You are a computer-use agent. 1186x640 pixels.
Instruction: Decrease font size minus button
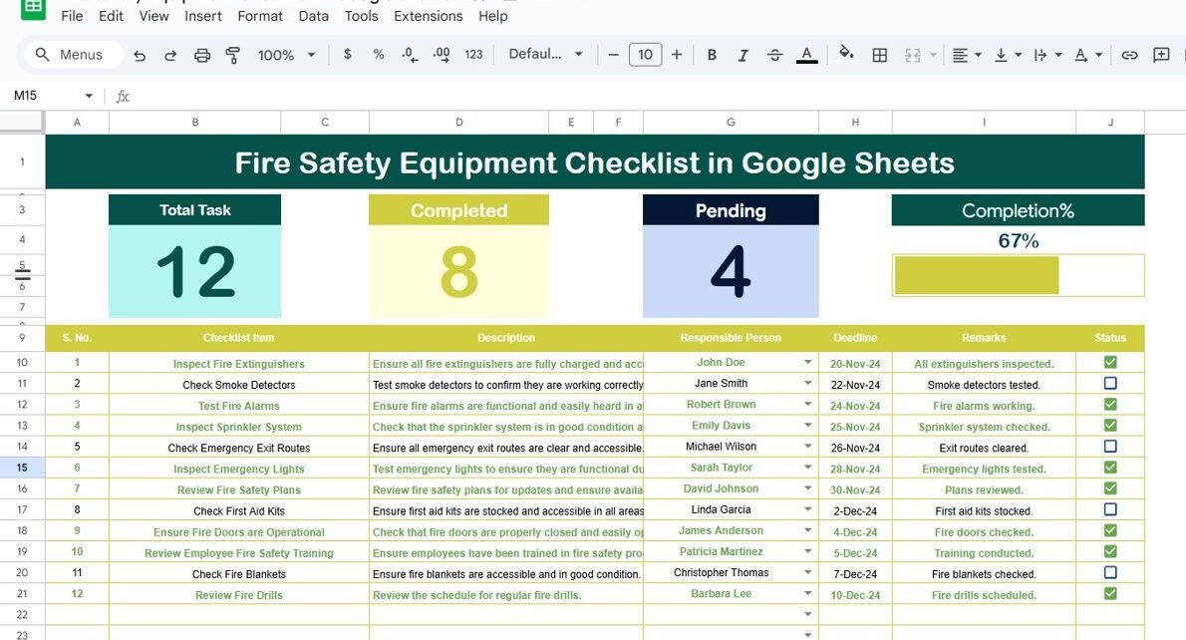613,55
